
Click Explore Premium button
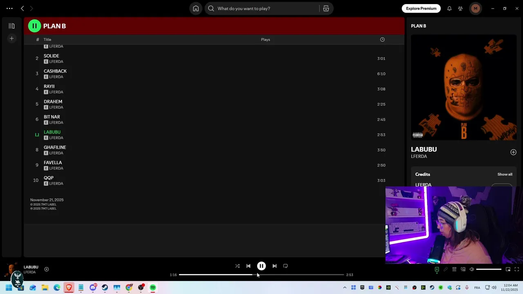[421, 9]
